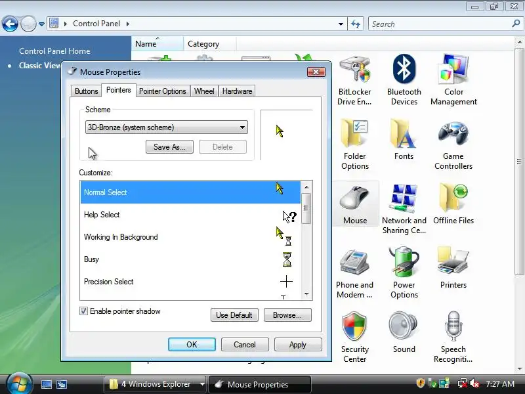Image resolution: width=525 pixels, height=394 pixels.
Task: Sort by the Category column header
Action: pos(209,44)
